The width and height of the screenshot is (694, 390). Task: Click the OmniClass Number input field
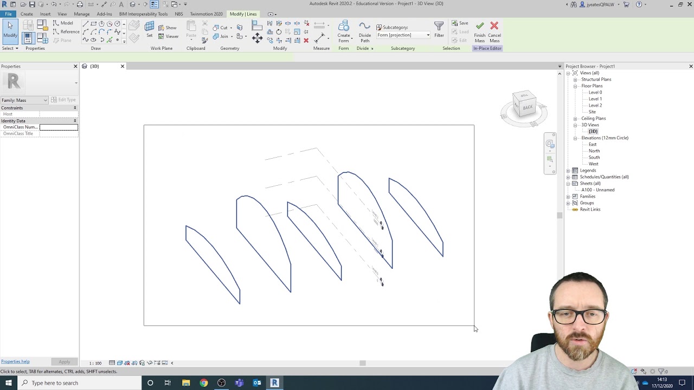pyautogui.click(x=59, y=127)
